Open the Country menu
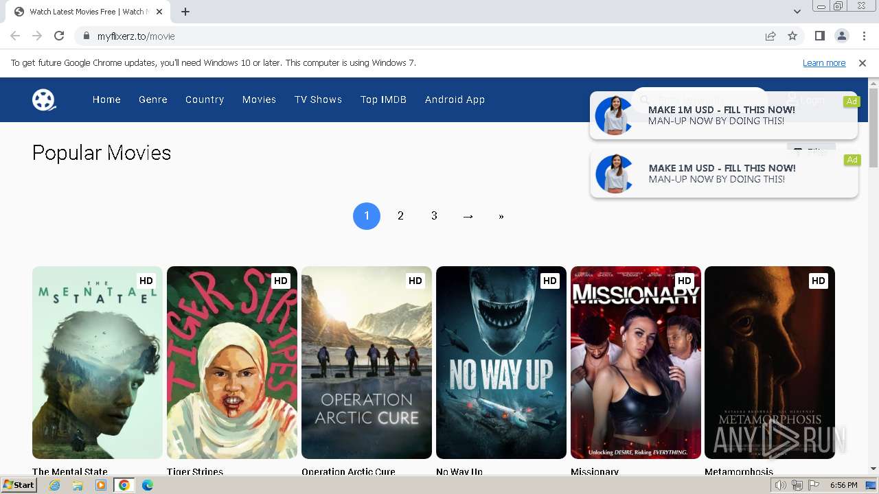This screenshot has width=879, height=494. 205,99
